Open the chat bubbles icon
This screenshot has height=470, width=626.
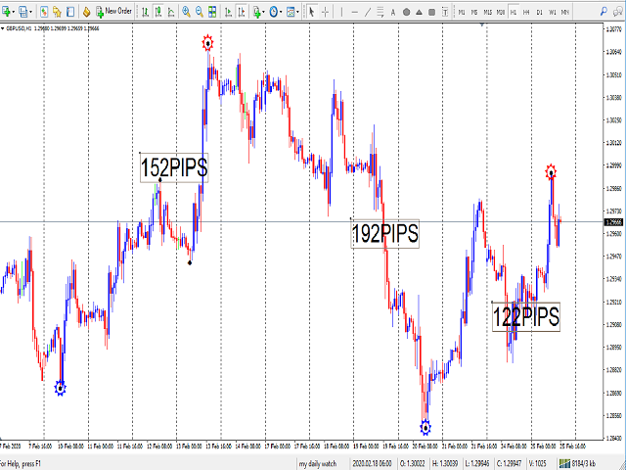point(618,12)
